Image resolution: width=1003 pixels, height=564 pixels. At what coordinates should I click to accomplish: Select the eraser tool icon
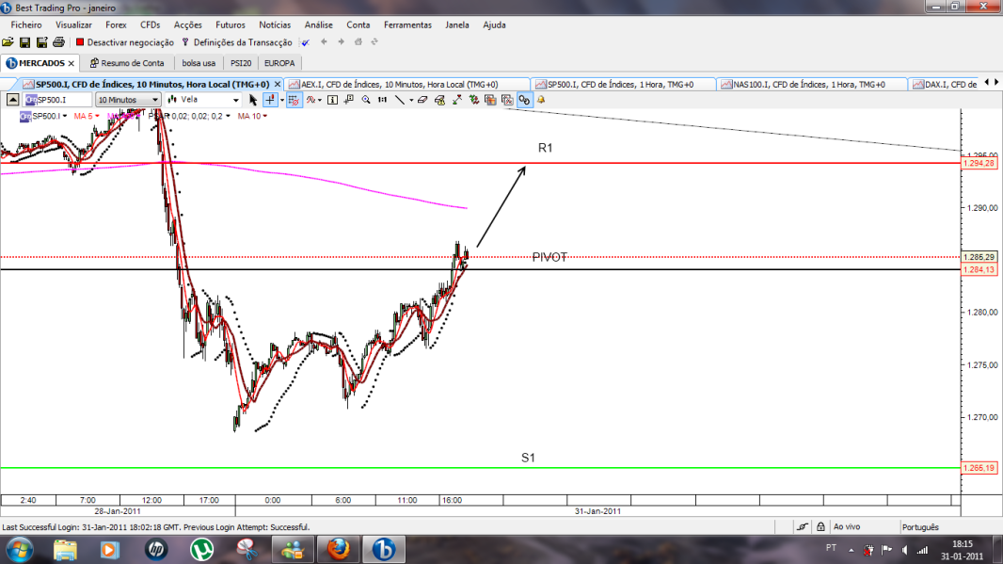422,100
